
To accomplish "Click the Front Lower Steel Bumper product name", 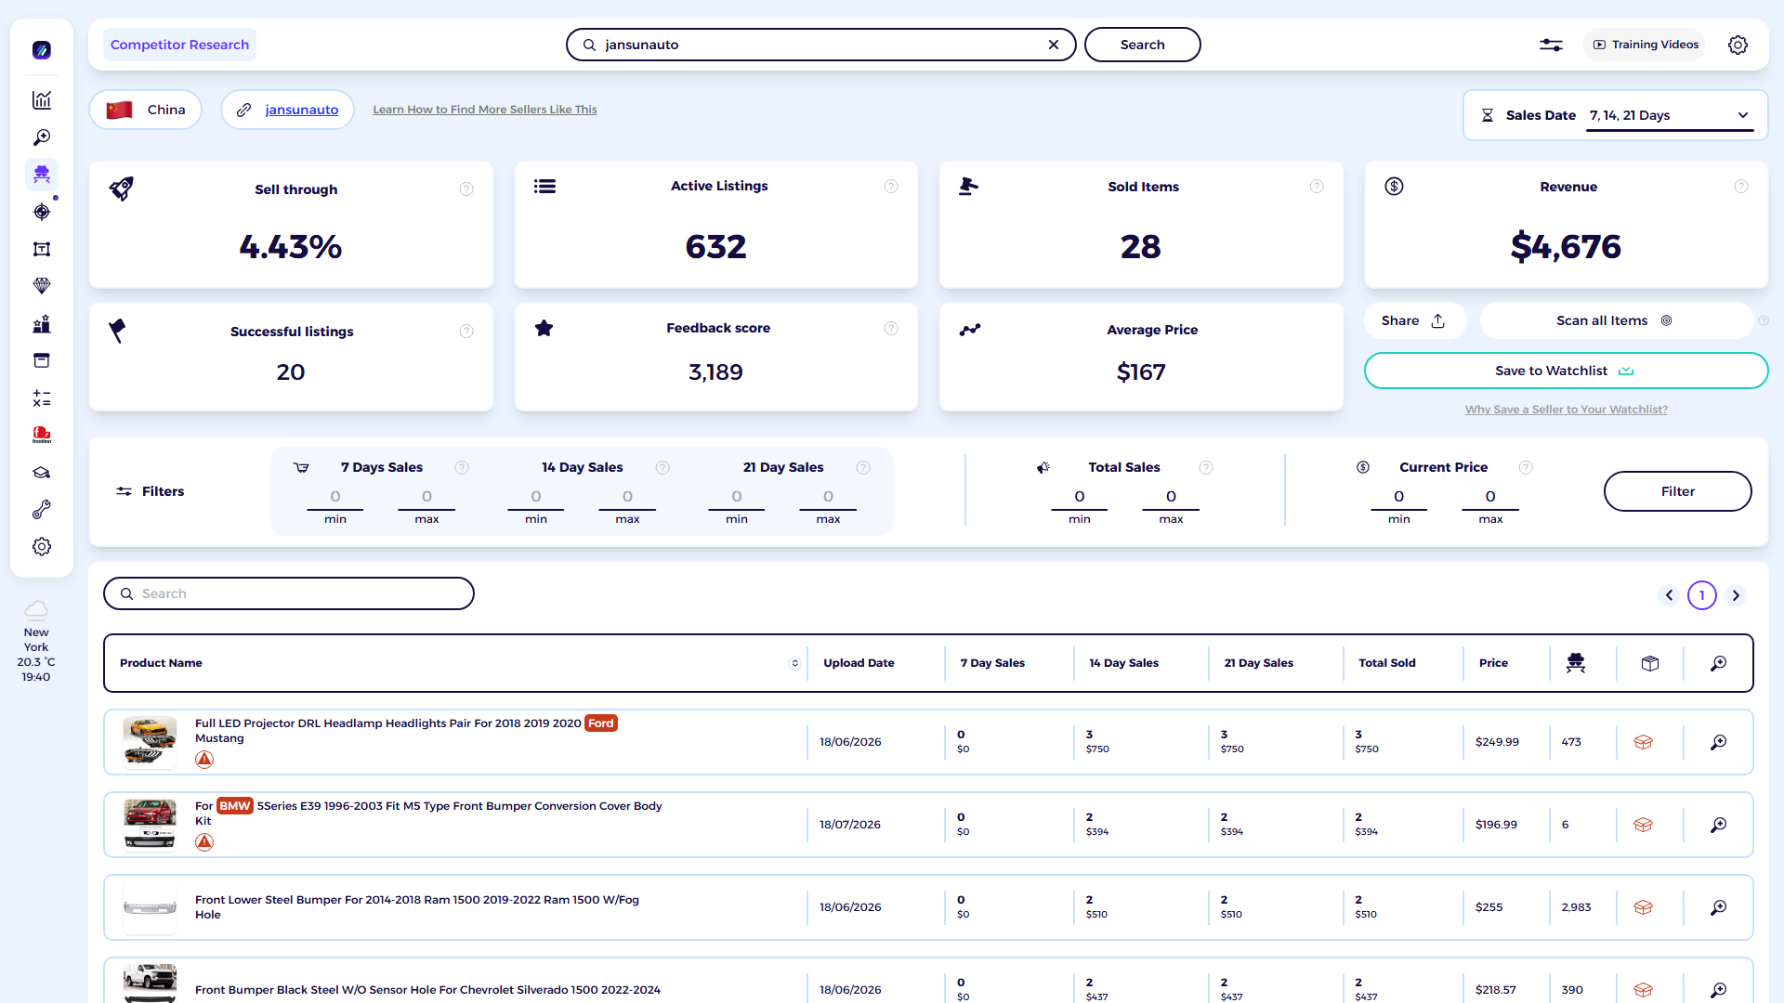I will click(x=417, y=907).
